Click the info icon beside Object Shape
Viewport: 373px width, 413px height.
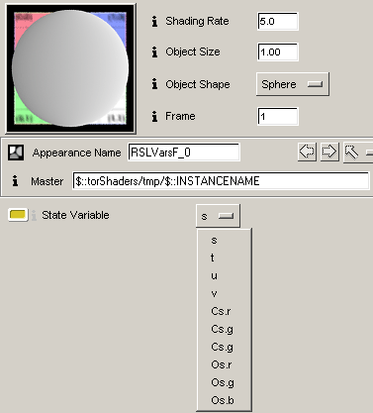click(154, 84)
